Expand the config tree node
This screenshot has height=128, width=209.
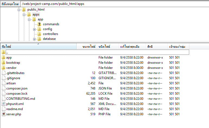(x=34, y=29)
